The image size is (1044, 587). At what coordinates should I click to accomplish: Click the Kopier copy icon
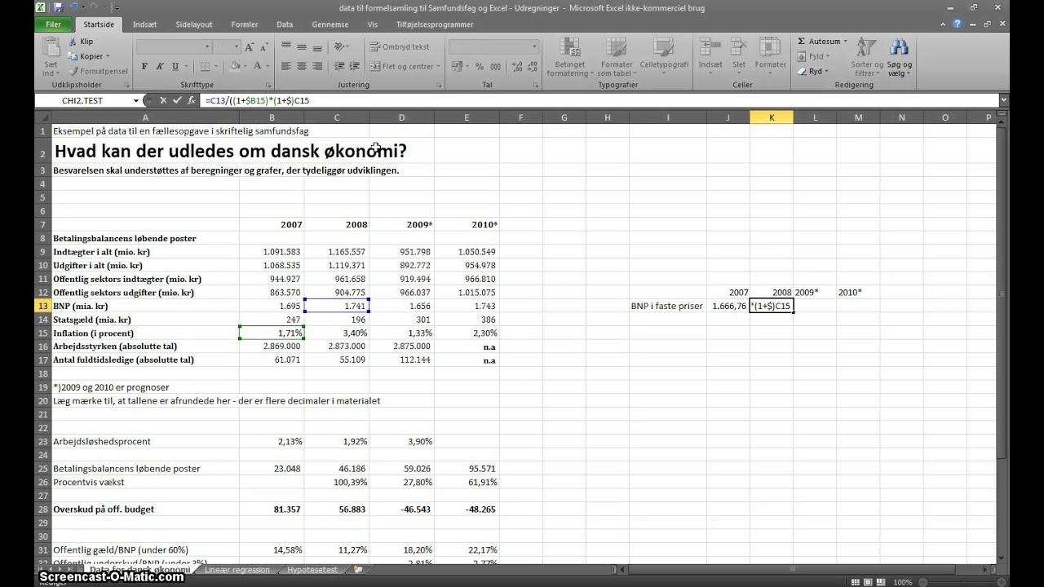click(73, 56)
